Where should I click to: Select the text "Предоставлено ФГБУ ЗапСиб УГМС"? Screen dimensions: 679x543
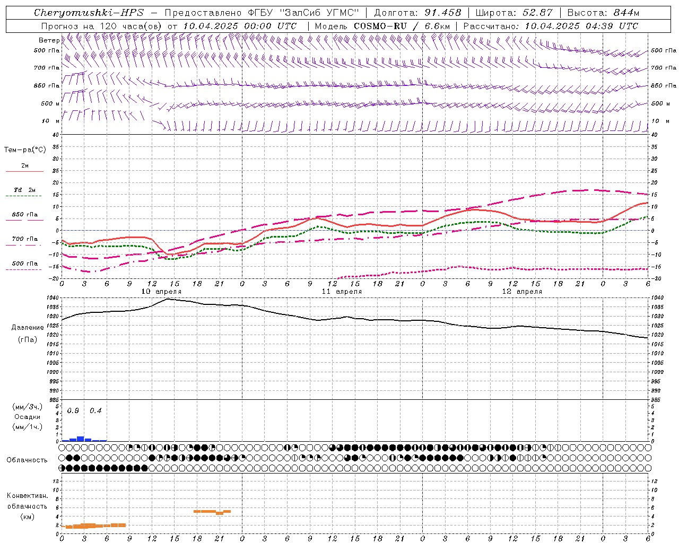(x=262, y=13)
